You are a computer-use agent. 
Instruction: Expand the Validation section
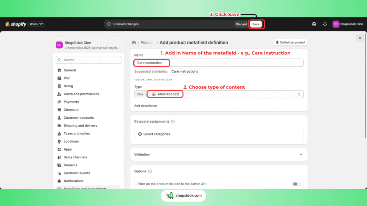tap(301, 154)
